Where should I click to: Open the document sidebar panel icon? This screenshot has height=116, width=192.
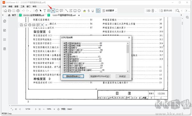(5, 49)
